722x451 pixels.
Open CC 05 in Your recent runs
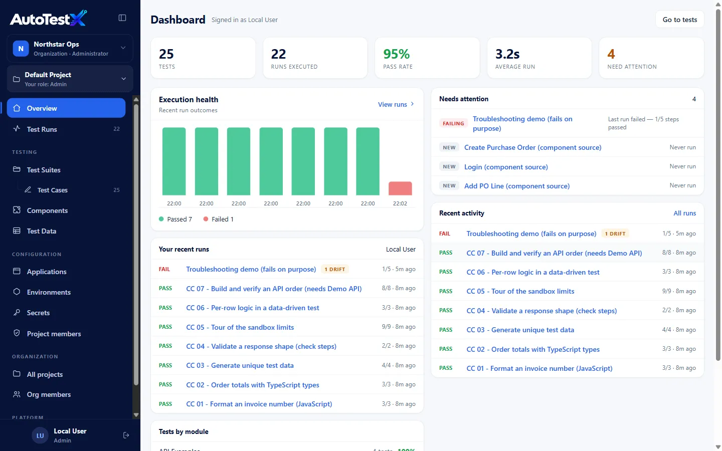click(240, 327)
